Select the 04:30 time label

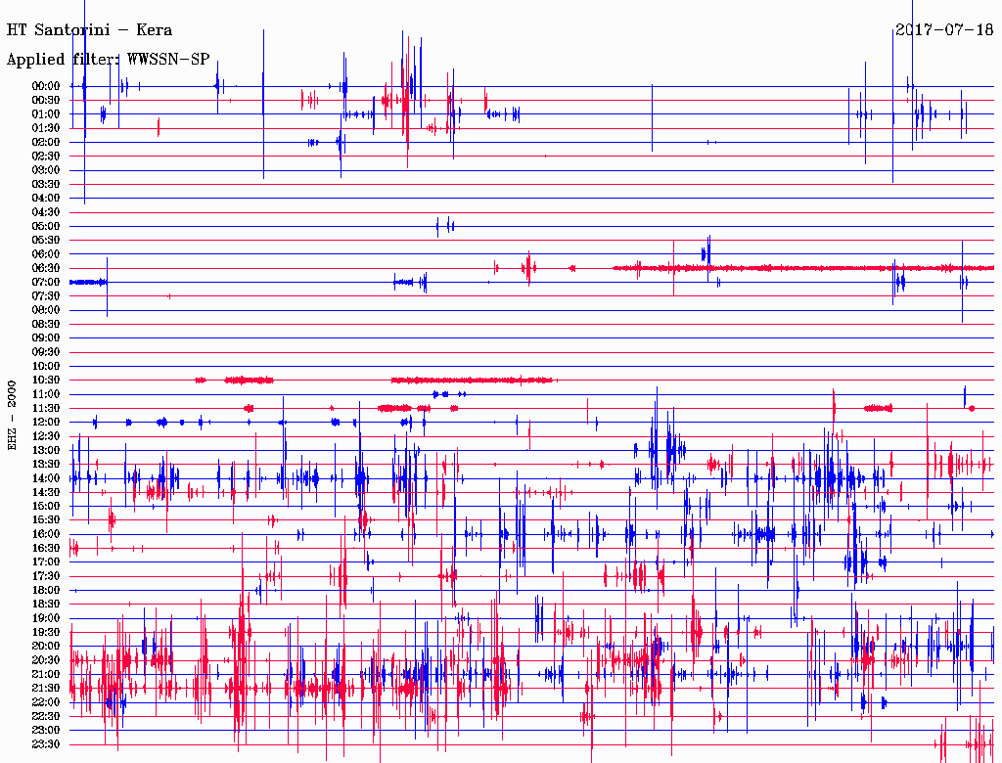point(46,213)
